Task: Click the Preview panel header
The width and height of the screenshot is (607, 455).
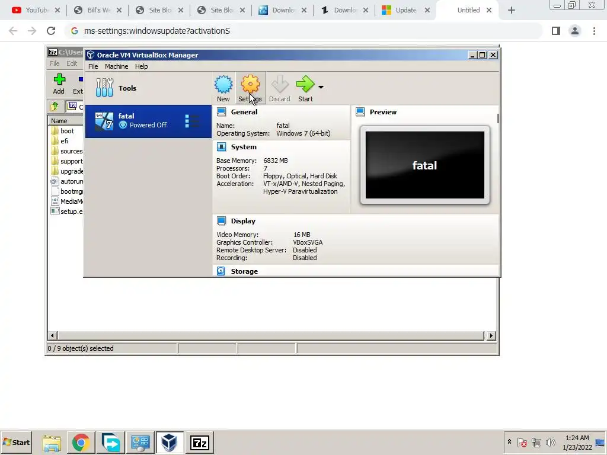Action: point(383,112)
